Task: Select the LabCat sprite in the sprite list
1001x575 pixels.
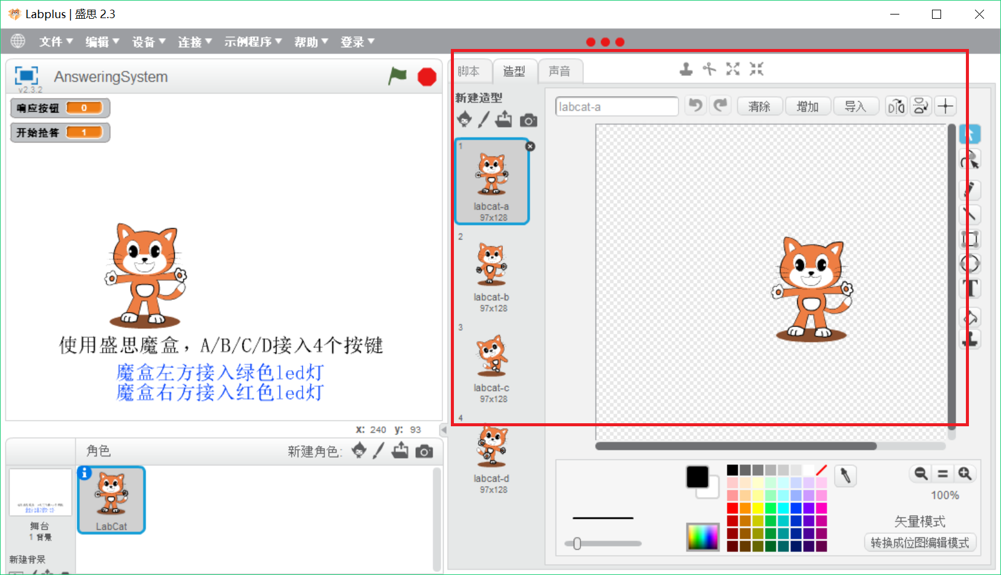Action: [x=111, y=500]
